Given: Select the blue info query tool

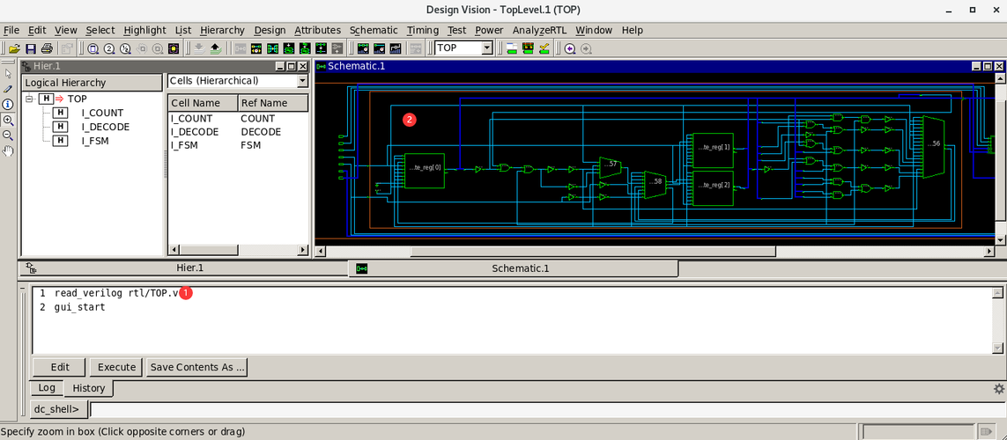Looking at the screenshot, I should click(x=8, y=104).
